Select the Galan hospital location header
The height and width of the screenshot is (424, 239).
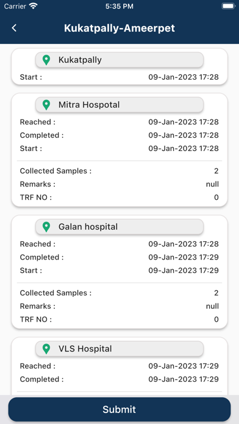120,227
